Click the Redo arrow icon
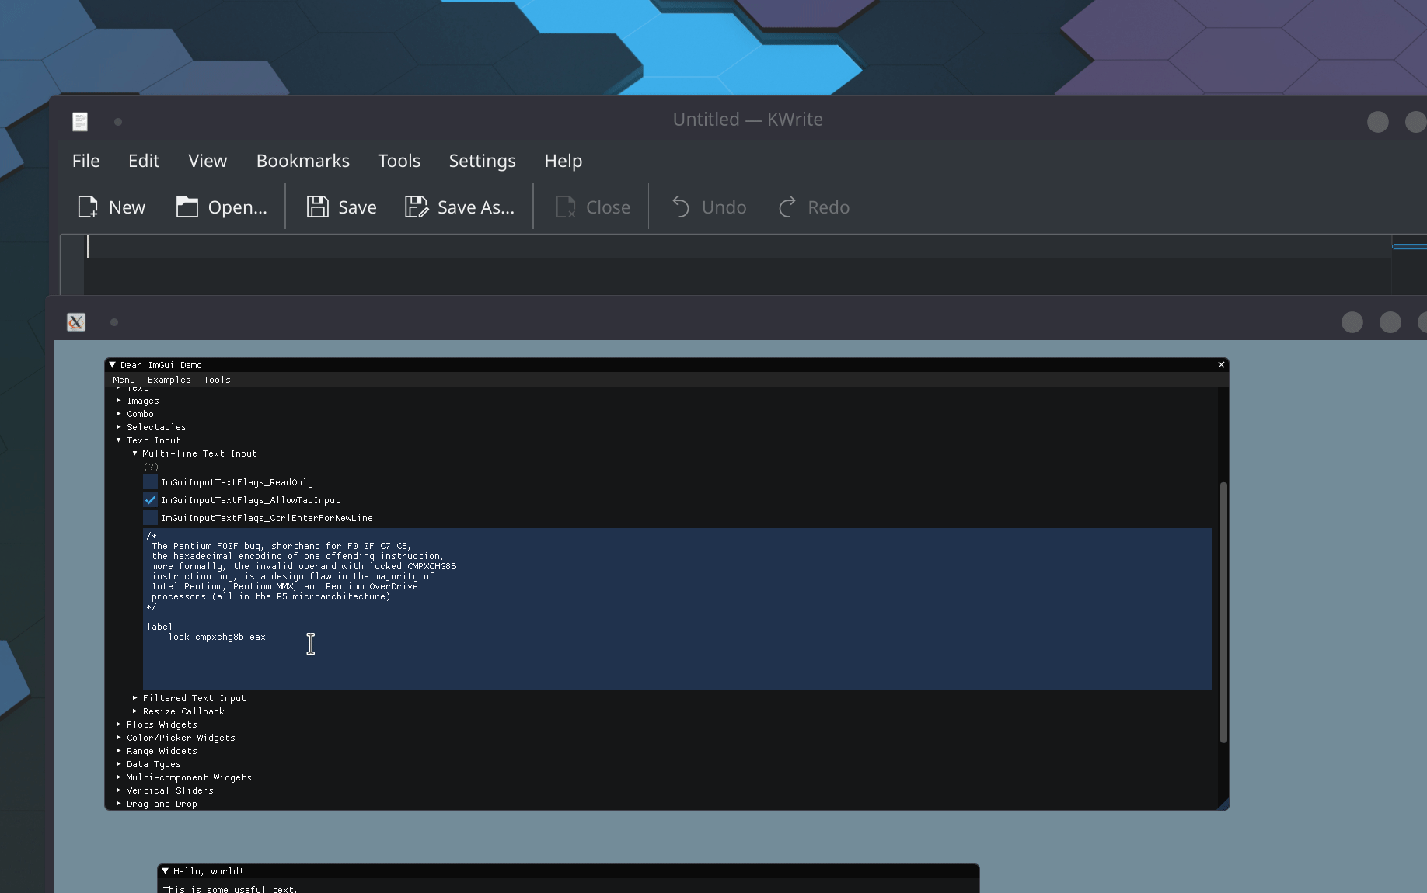 (x=787, y=207)
